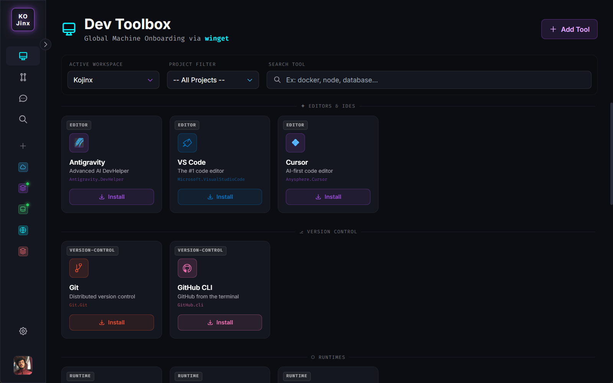
Task: Click the GitHub CLI card title
Action: (x=195, y=288)
